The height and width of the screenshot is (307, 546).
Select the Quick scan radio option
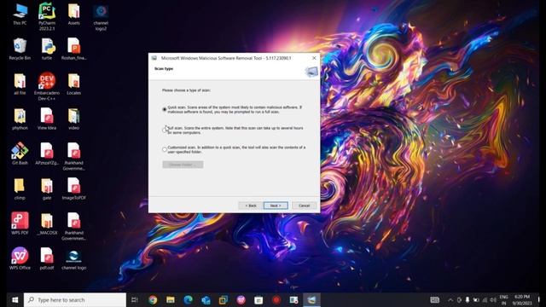click(x=165, y=109)
